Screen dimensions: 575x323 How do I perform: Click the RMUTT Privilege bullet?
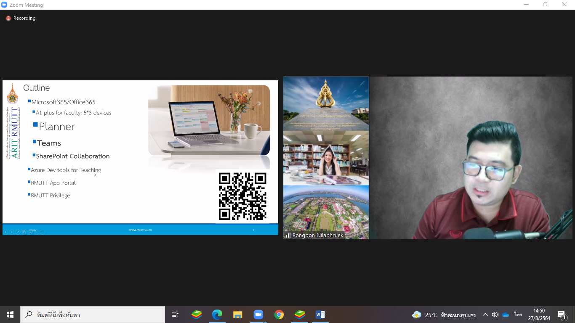click(50, 196)
